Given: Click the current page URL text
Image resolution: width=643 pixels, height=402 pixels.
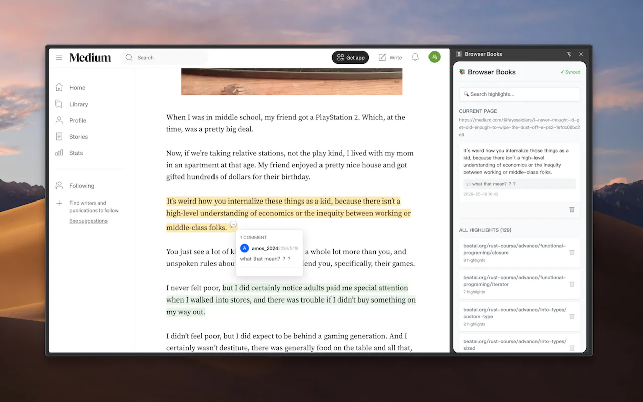Looking at the screenshot, I should [x=519, y=127].
